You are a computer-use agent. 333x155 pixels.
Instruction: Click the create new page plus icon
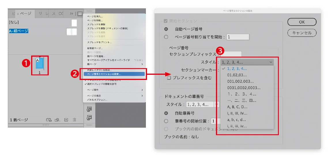click(x=66, y=120)
